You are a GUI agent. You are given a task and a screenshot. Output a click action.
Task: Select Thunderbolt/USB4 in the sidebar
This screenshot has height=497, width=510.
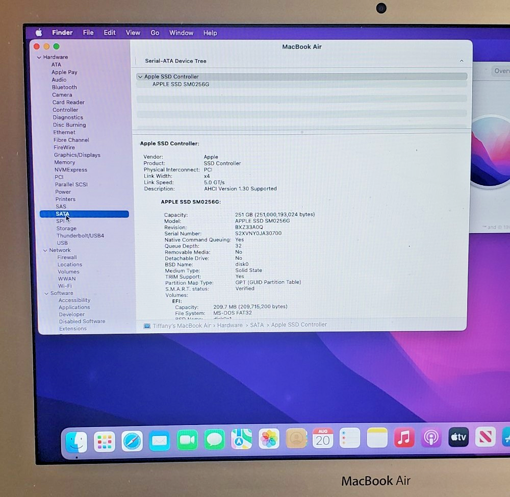pyautogui.click(x=81, y=236)
